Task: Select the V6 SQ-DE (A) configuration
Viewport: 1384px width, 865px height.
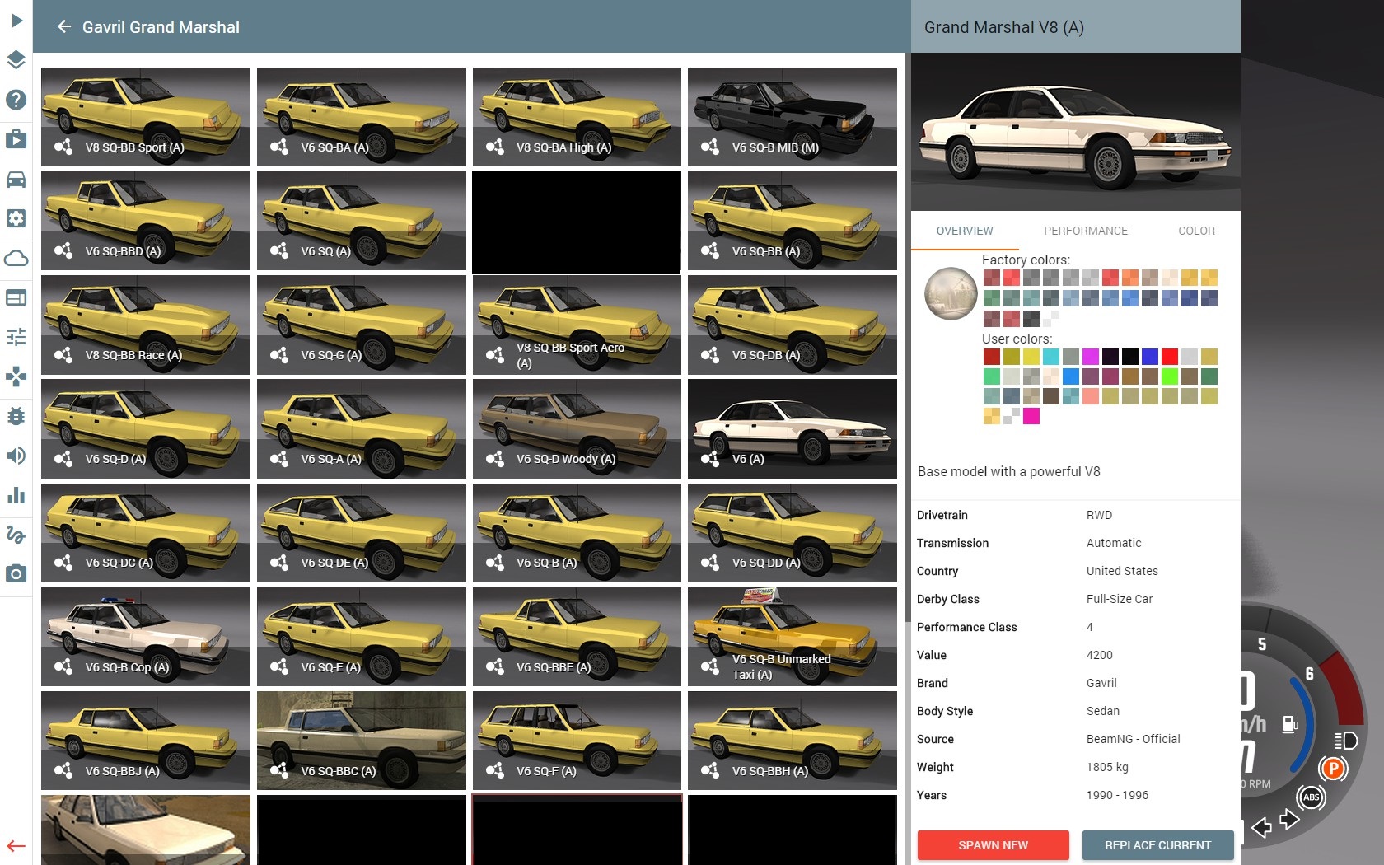Action: point(362,533)
